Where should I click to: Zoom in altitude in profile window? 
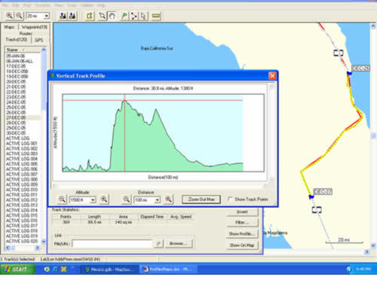[x=104, y=199]
